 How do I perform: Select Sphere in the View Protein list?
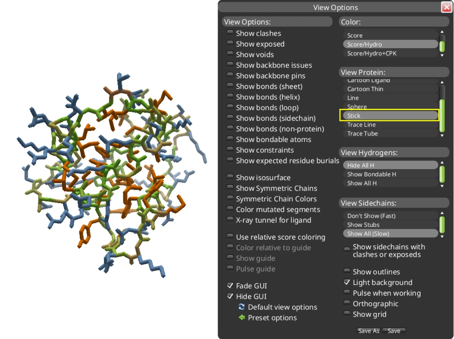tap(357, 107)
